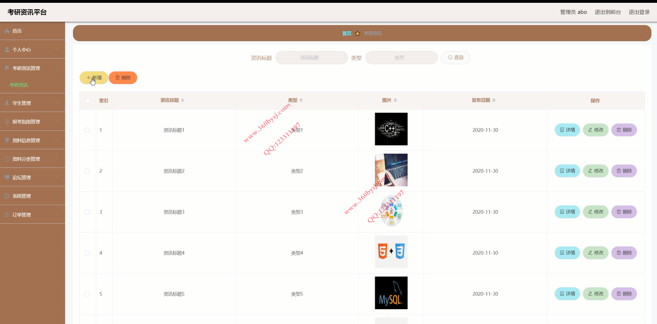Click 删除 for row 资讯标题2
657x324 pixels.
coord(624,171)
